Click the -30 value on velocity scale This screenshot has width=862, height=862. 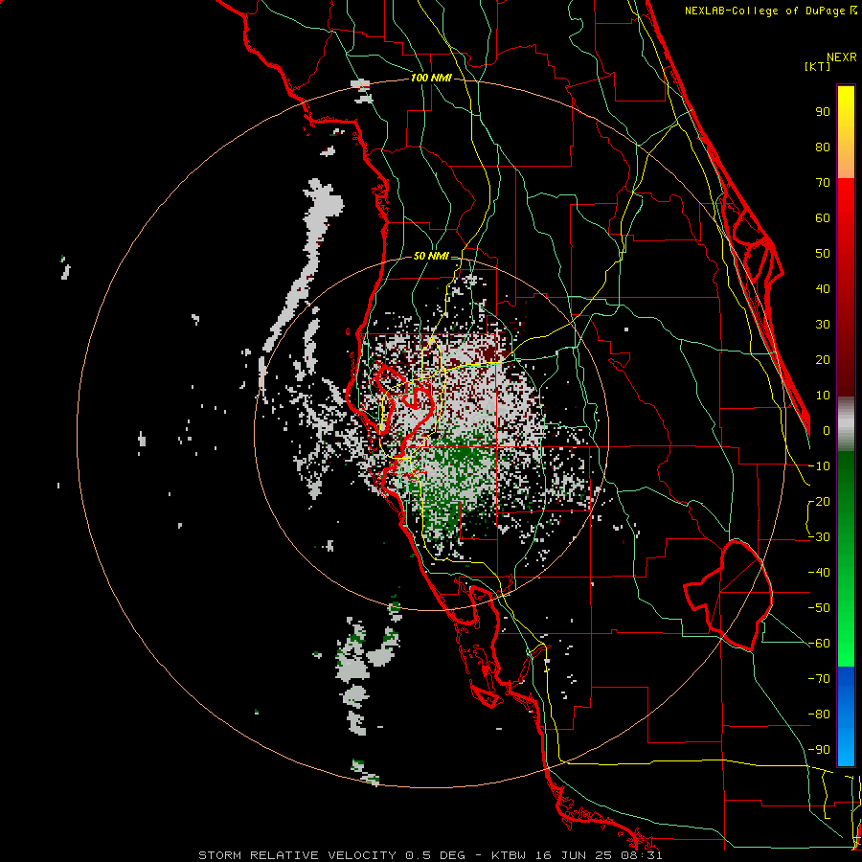819,537
